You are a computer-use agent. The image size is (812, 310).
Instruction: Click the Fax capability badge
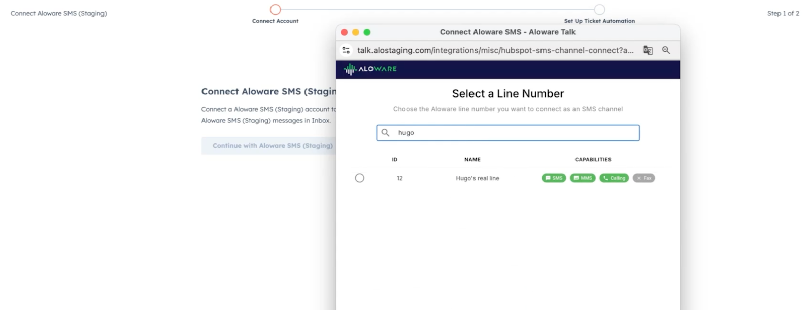pyautogui.click(x=644, y=178)
